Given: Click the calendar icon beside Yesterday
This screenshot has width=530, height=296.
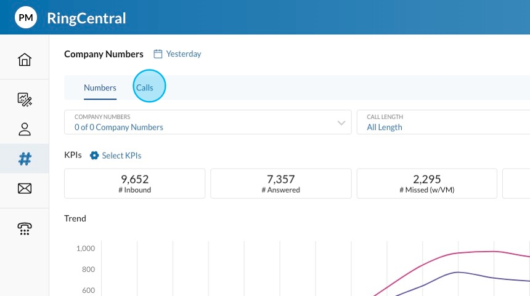Looking at the screenshot, I should [158, 54].
